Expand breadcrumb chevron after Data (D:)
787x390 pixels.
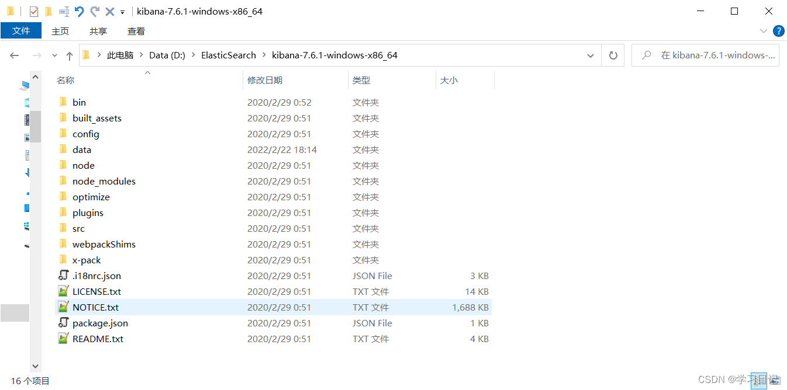[193, 55]
